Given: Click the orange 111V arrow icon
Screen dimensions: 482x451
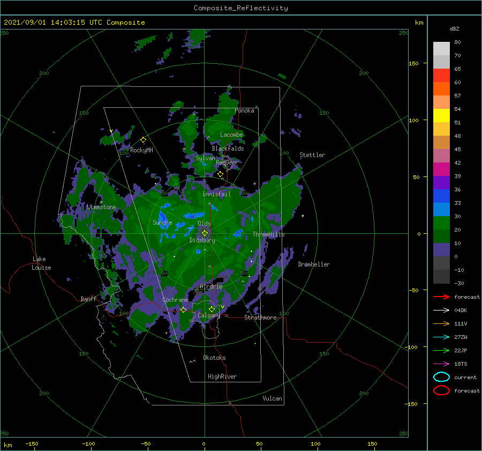Looking at the screenshot, I should 441,323.
